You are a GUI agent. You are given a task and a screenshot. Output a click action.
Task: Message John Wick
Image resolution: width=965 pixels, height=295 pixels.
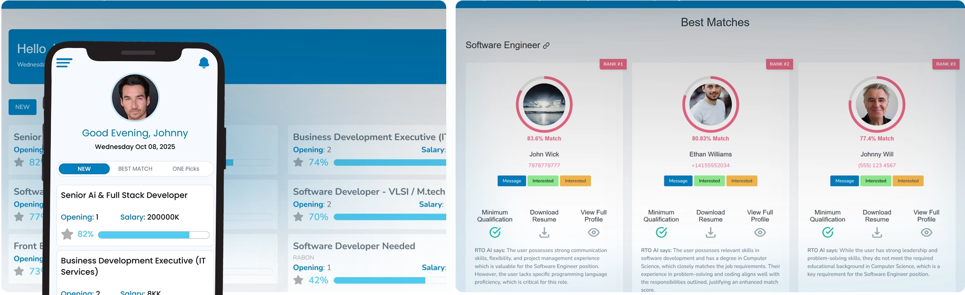(x=511, y=181)
